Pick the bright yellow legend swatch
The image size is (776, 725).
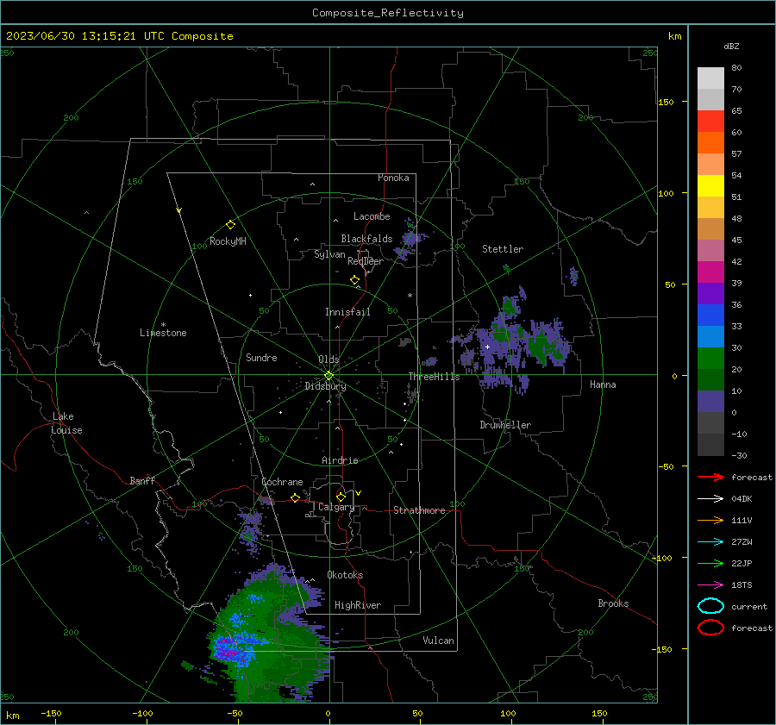pyautogui.click(x=710, y=185)
